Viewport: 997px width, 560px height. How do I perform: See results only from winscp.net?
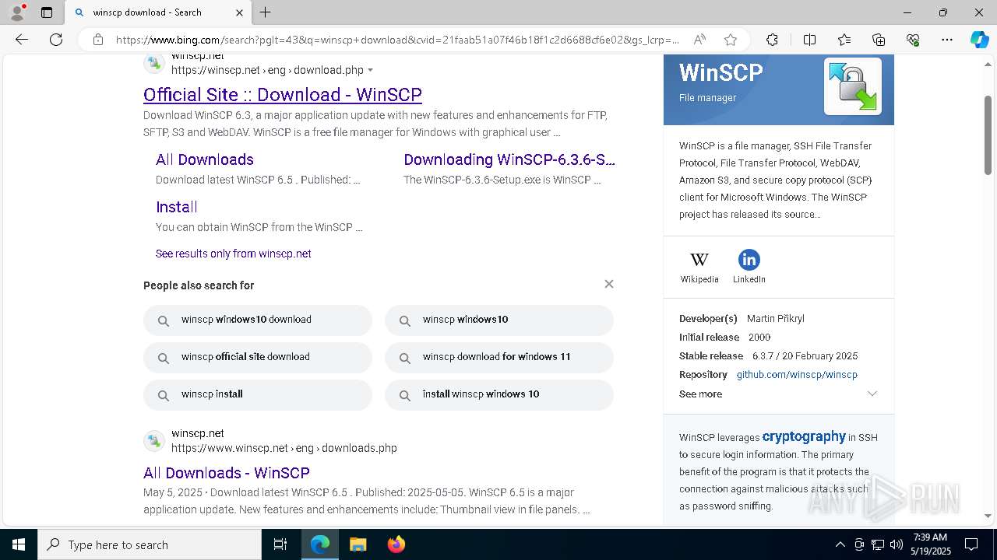[234, 254]
